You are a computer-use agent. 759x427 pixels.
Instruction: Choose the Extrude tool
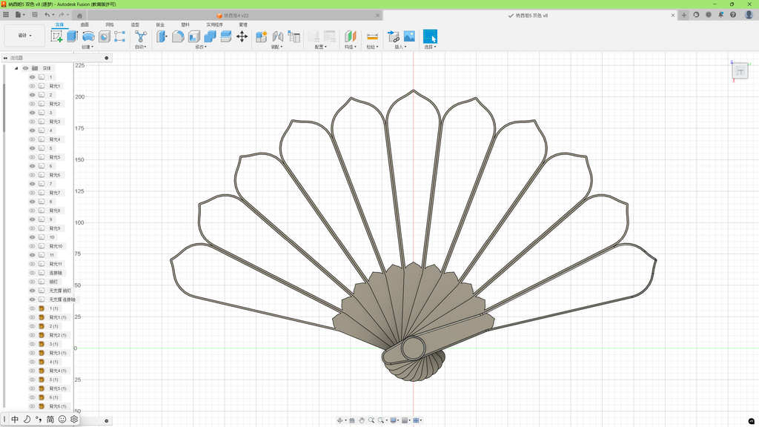pos(73,36)
